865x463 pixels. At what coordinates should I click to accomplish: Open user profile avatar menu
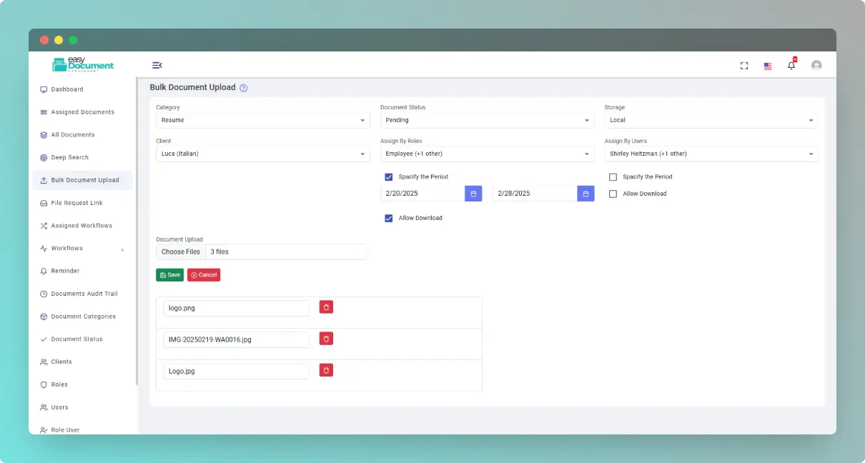coord(816,65)
